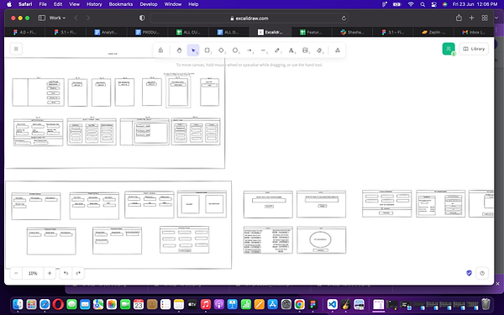
Task: Reload the page in Safari
Action: click(x=344, y=18)
